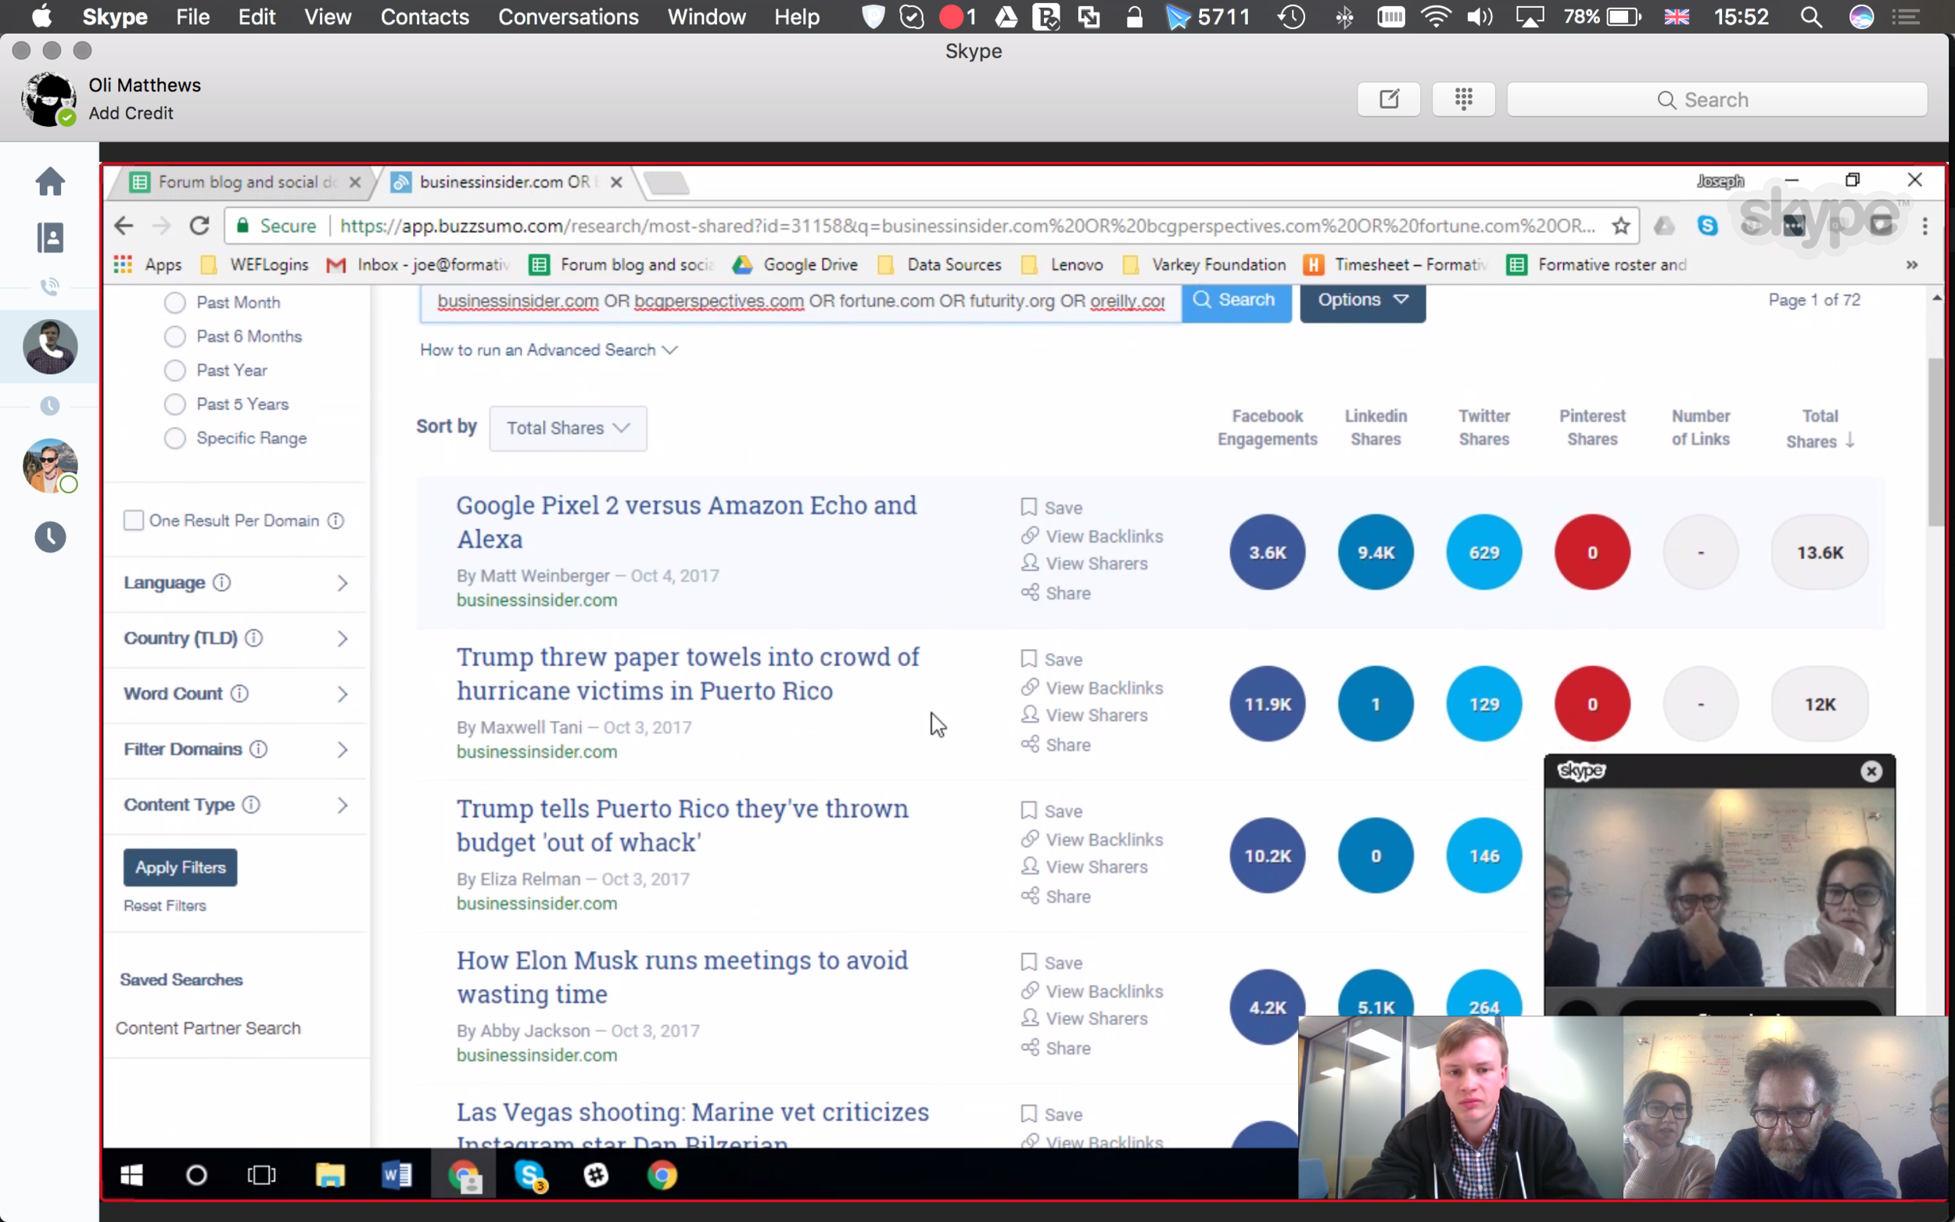
Task: Show more bookmarks with the chevron
Action: pyautogui.click(x=1911, y=265)
